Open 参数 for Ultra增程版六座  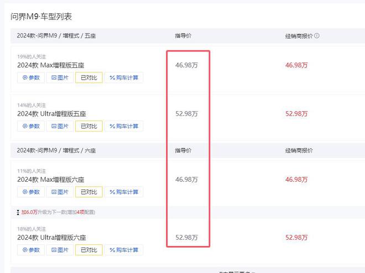click(31, 250)
